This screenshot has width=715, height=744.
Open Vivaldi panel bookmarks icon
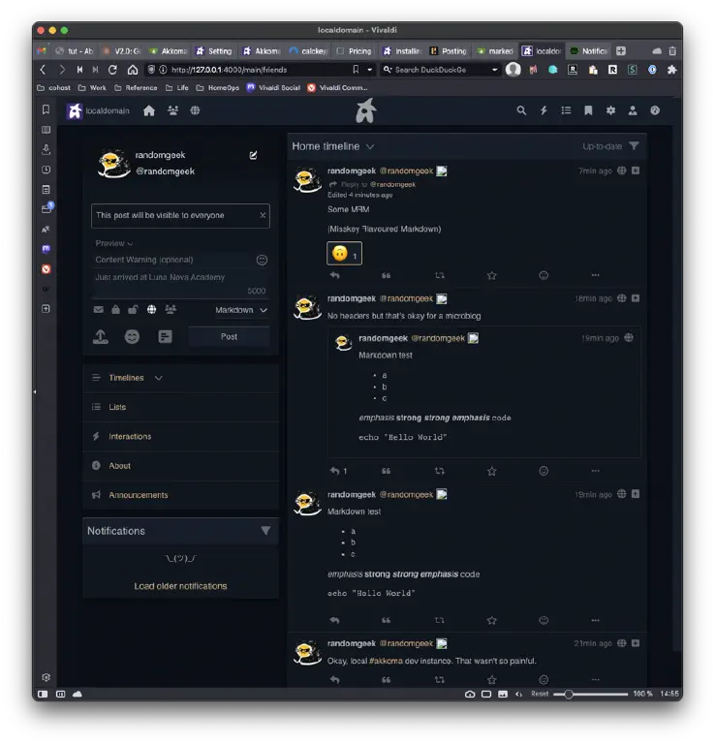(x=47, y=110)
